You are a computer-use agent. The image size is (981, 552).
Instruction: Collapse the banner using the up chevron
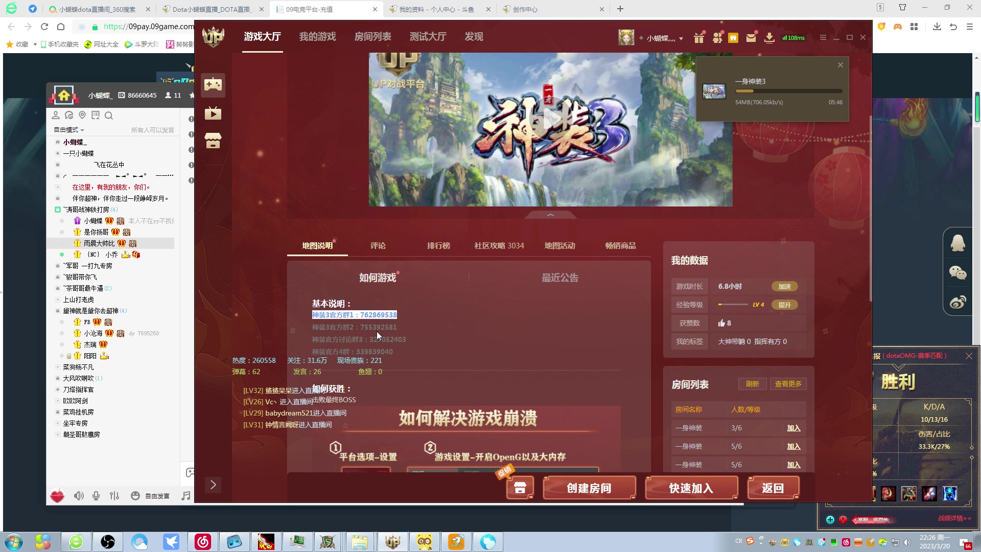(551, 215)
